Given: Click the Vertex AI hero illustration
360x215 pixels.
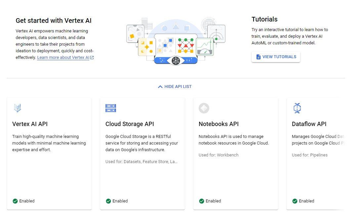Looking at the screenshot, I should 176,41.
